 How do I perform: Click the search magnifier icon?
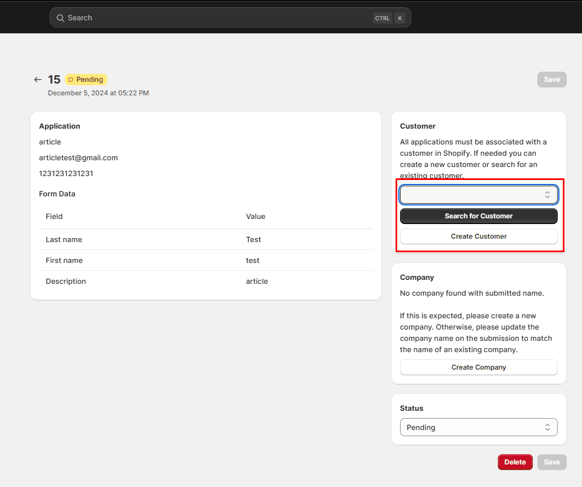(x=60, y=18)
